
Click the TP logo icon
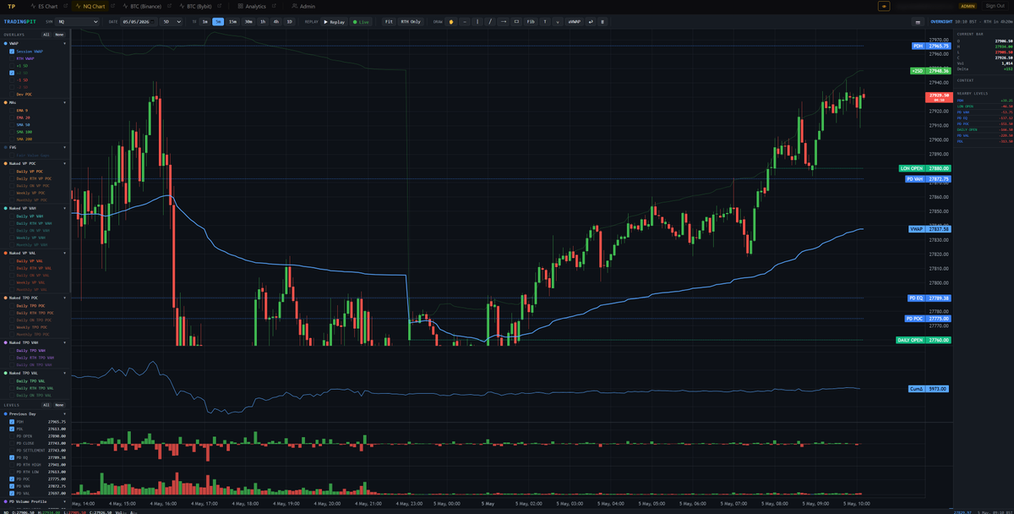(11, 6)
